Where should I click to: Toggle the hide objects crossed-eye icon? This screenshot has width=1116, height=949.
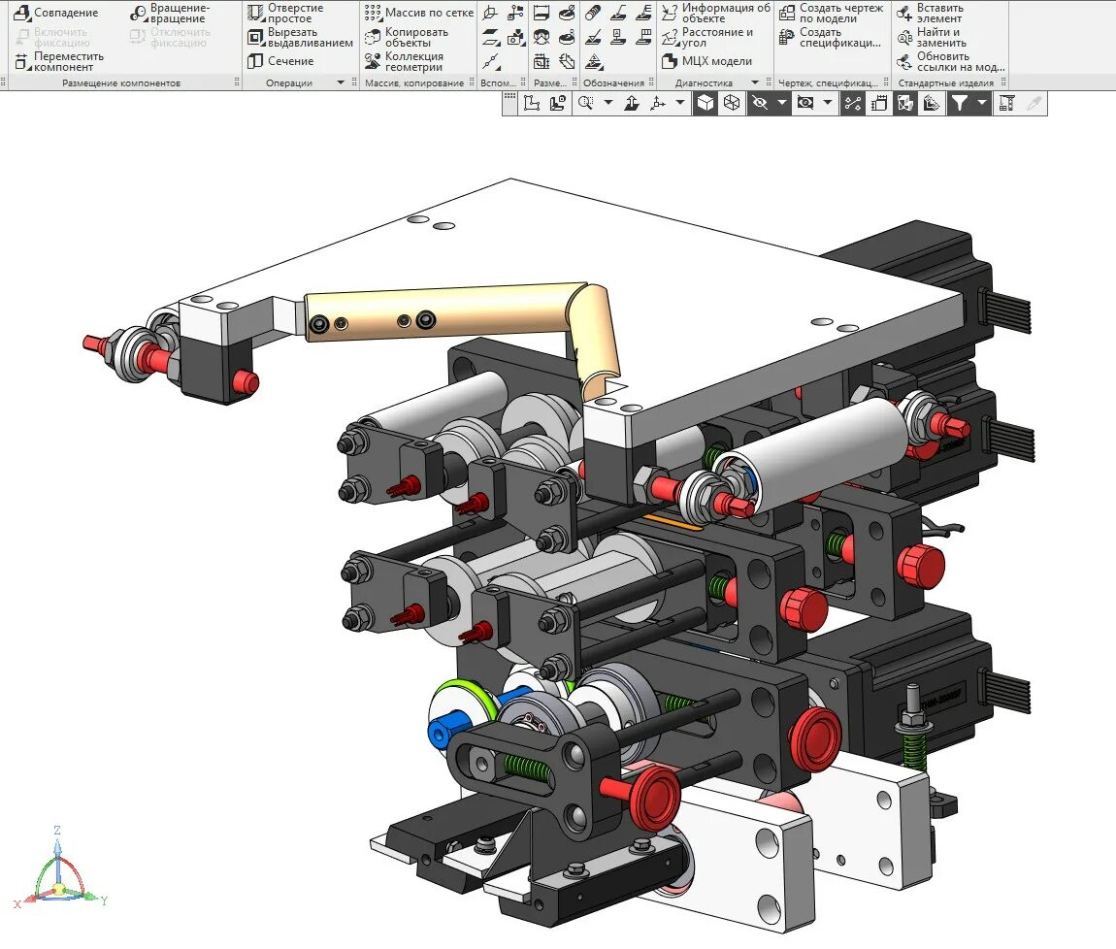click(x=760, y=104)
